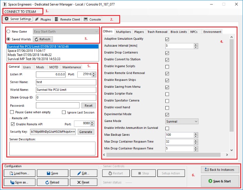Select the New Game radio button
243x190 pixels.
click(x=9, y=31)
